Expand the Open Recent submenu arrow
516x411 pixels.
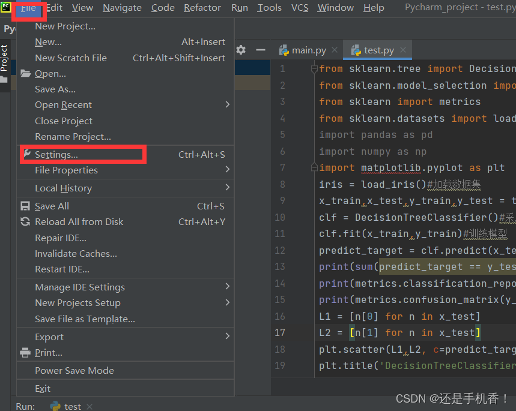click(228, 104)
